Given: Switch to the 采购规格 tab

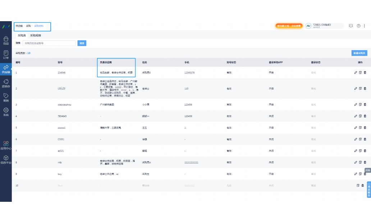Looking at the screenshot, I should 35,36.
